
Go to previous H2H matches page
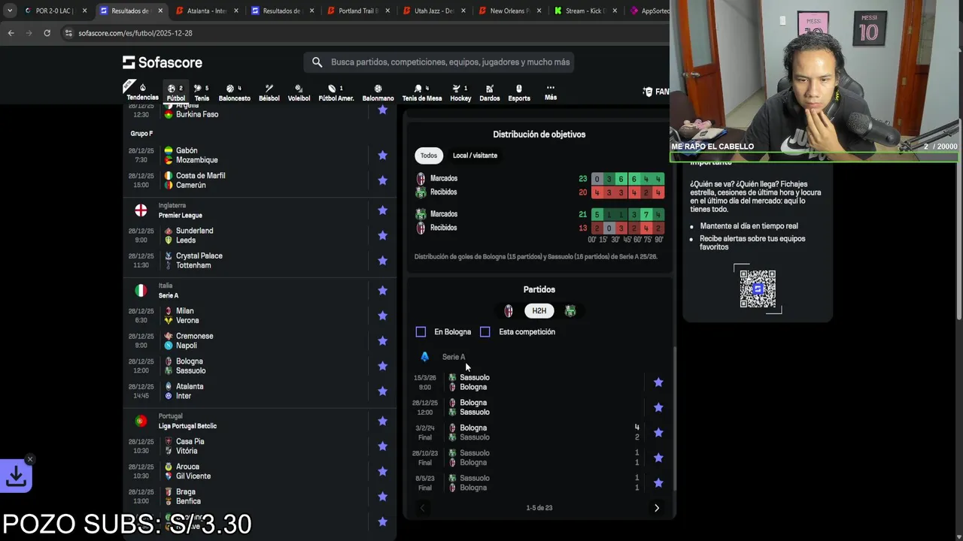tap(422, 508)
